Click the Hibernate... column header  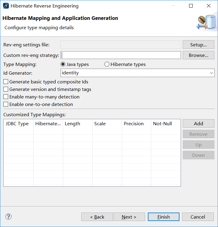click(x=48, y=124)
